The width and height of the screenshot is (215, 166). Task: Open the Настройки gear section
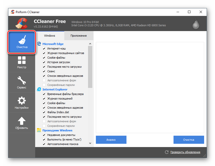(22, 103)
